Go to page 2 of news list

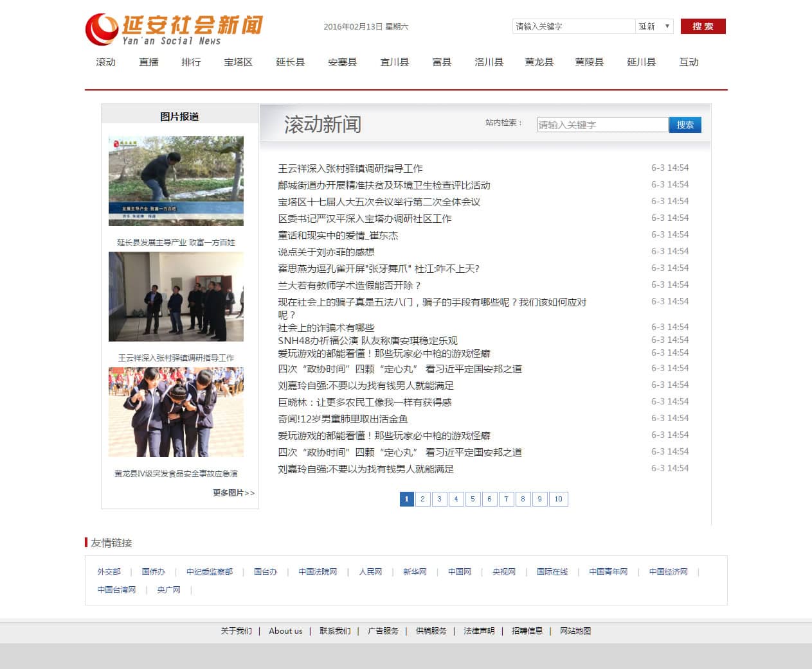(x=423, y=499)
